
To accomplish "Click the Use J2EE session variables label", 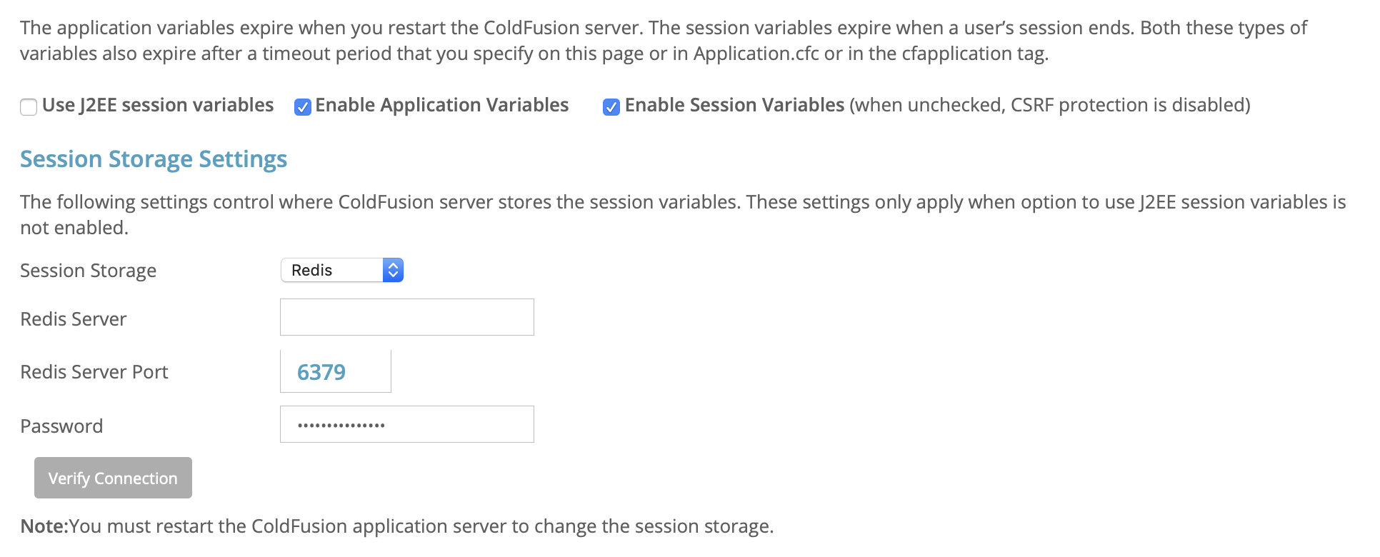I will point(157,104).
